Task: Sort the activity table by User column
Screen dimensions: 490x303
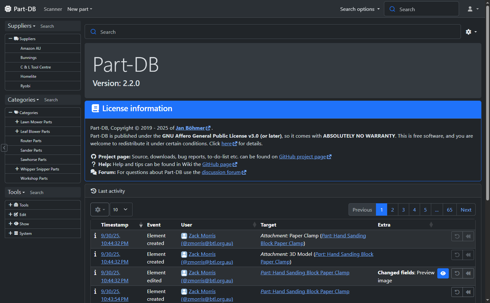Action: click(218, 225)
